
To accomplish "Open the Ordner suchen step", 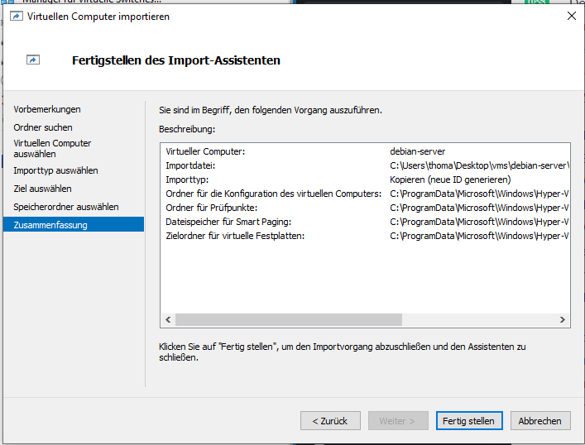I will [43, 127].
